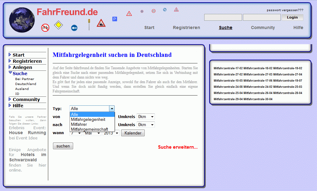Go to Hilfe in the top navigation
Viewport: 317px width, 191px height.
coord(298,28)
